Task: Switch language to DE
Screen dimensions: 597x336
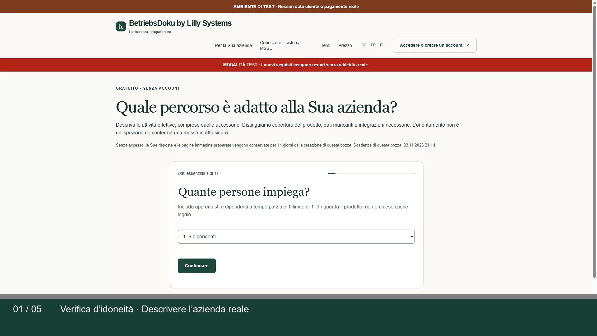Action: (364, 45)
